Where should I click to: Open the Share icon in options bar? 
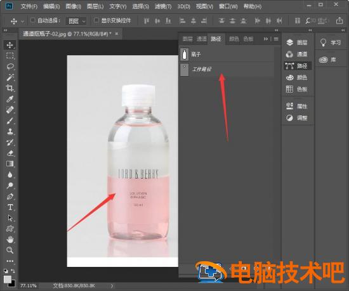tap(339, 21)
